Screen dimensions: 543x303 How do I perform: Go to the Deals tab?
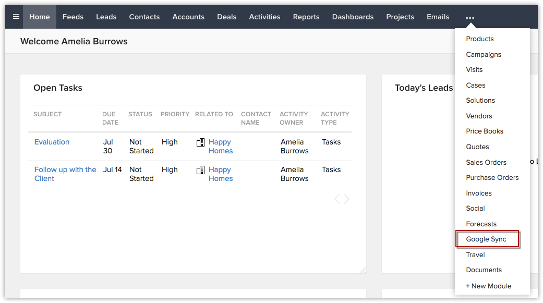click(x=226, y=17)
